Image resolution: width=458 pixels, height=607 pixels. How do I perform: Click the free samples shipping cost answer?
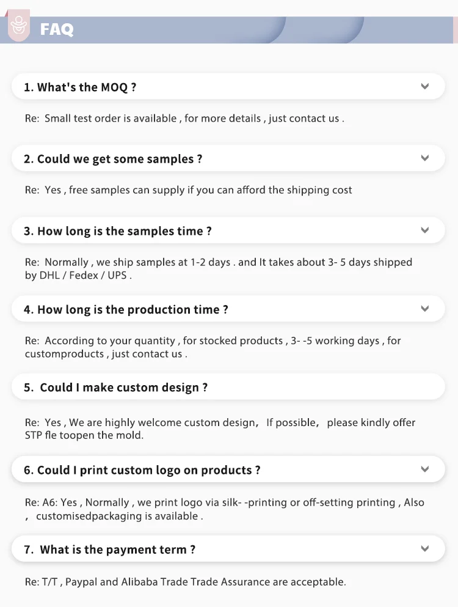[188, 190]
